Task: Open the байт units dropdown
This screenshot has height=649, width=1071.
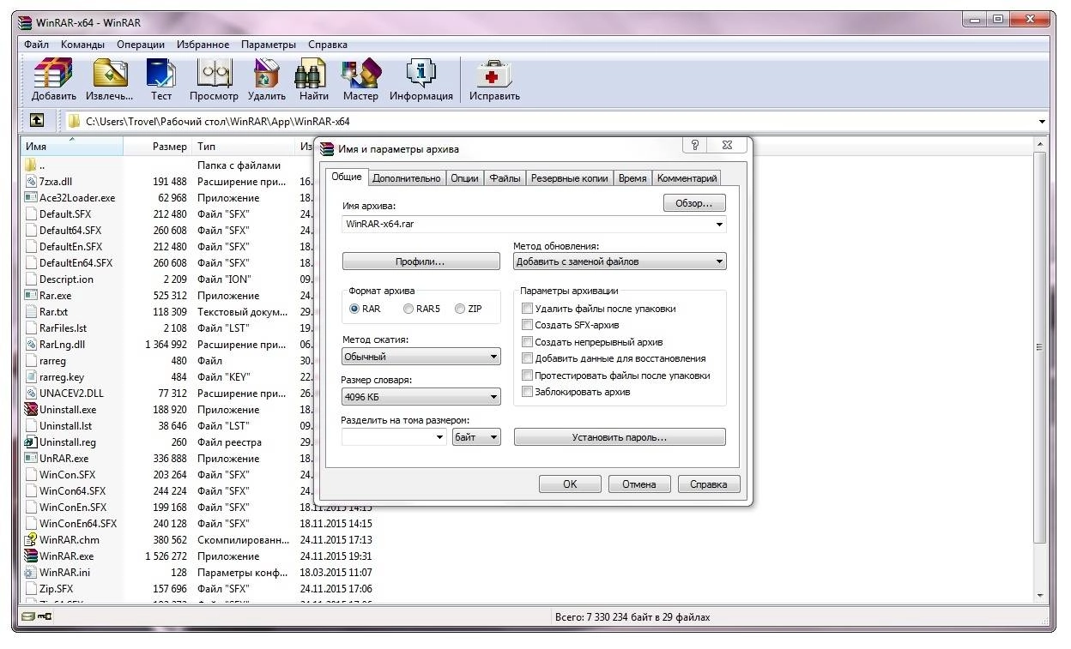Action: [476, 437]
